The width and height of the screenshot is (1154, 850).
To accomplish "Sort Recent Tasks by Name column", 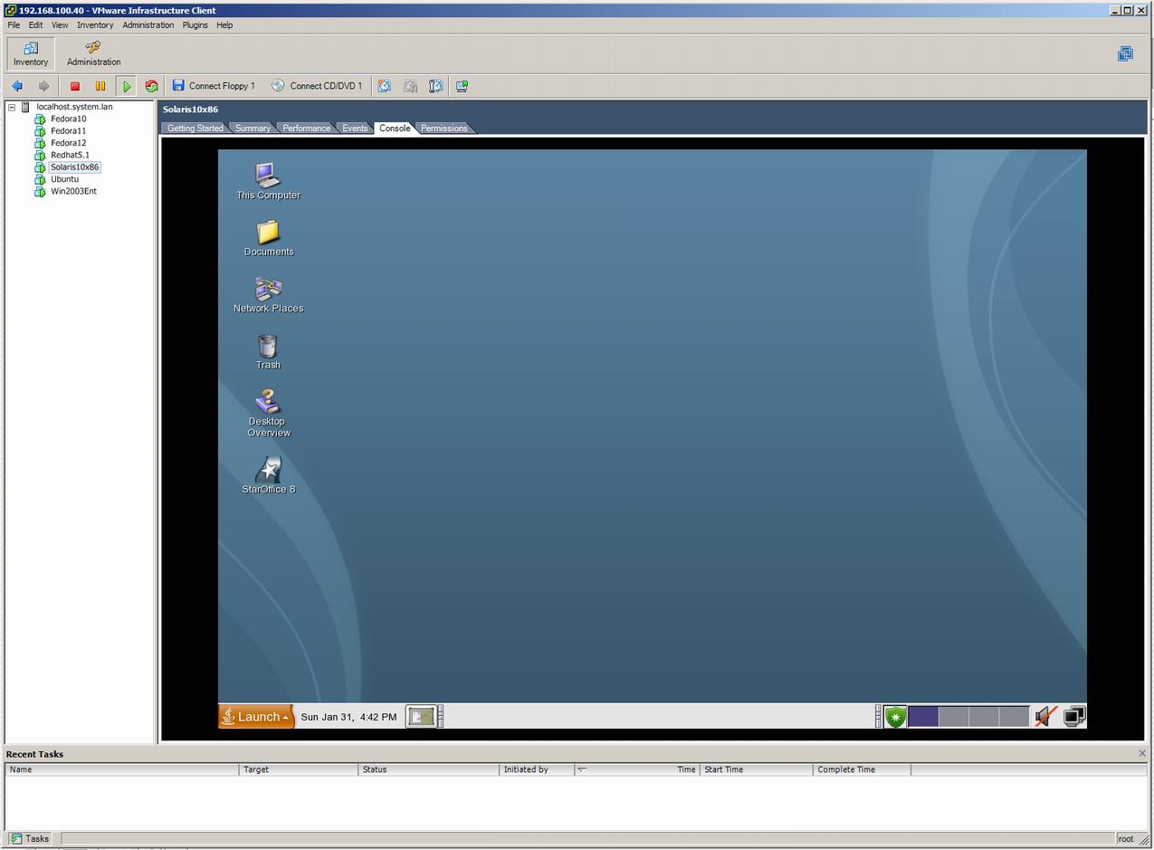I will [122, 769].
